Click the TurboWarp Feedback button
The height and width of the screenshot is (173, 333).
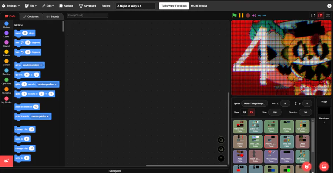174,6
